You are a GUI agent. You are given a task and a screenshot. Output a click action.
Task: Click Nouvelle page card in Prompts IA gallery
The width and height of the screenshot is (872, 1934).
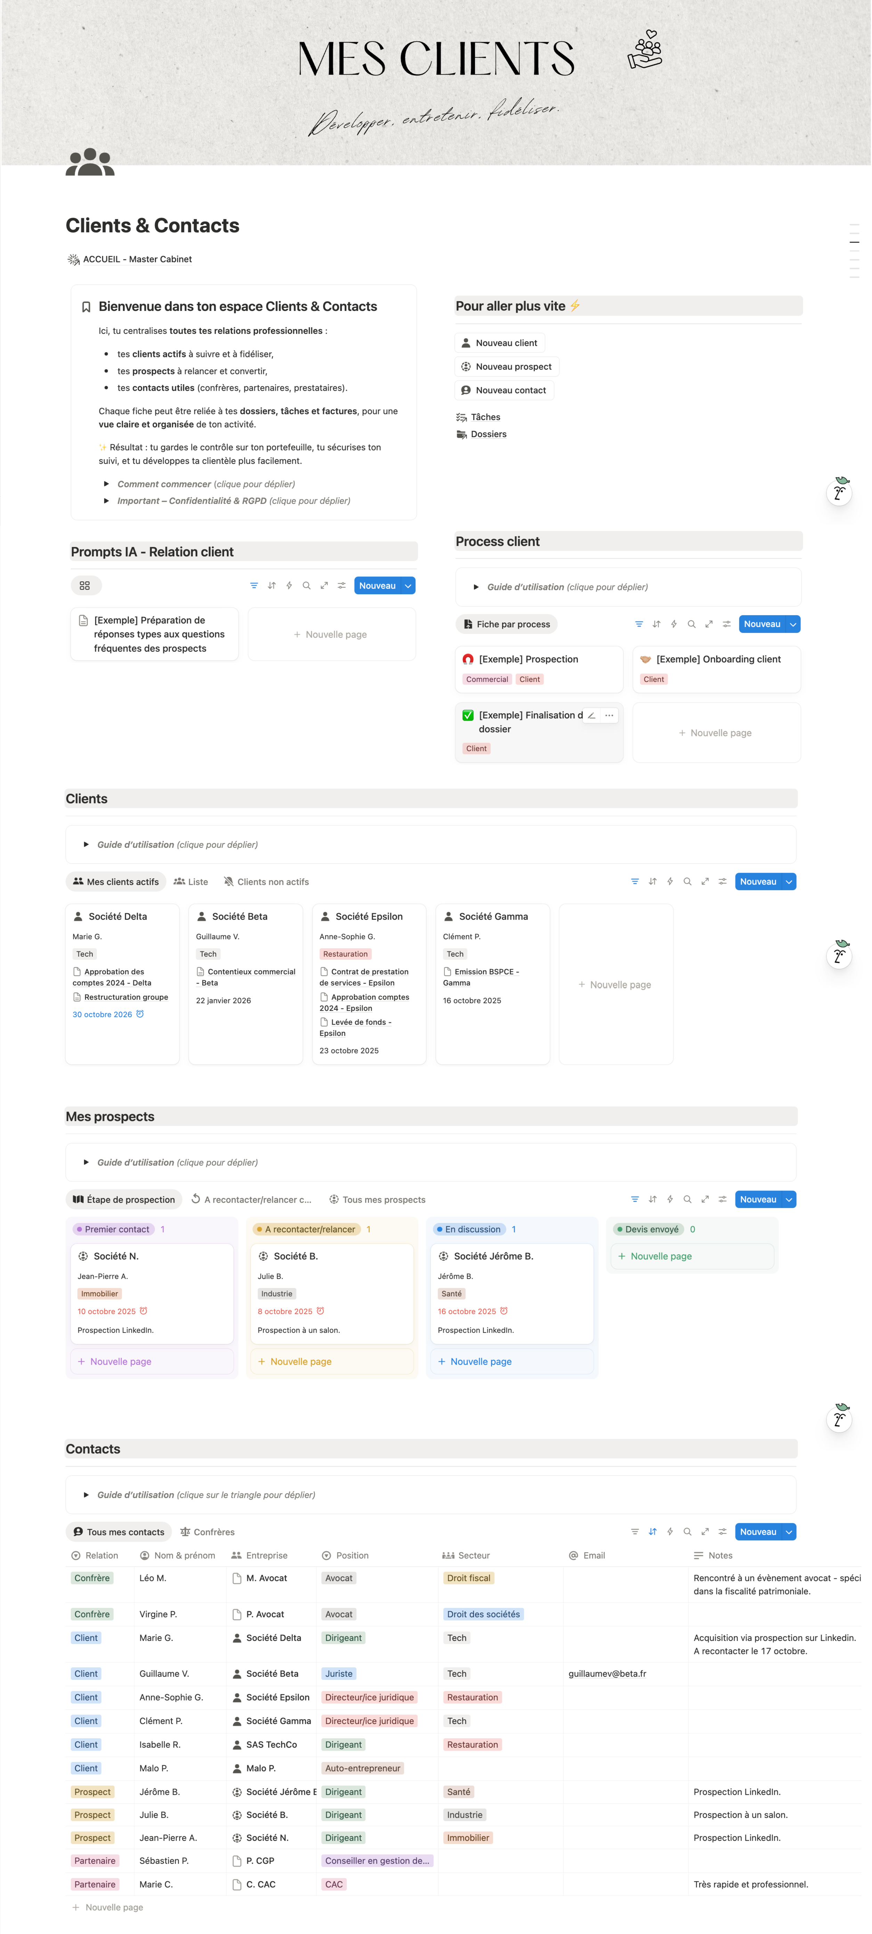click(331, 634)
